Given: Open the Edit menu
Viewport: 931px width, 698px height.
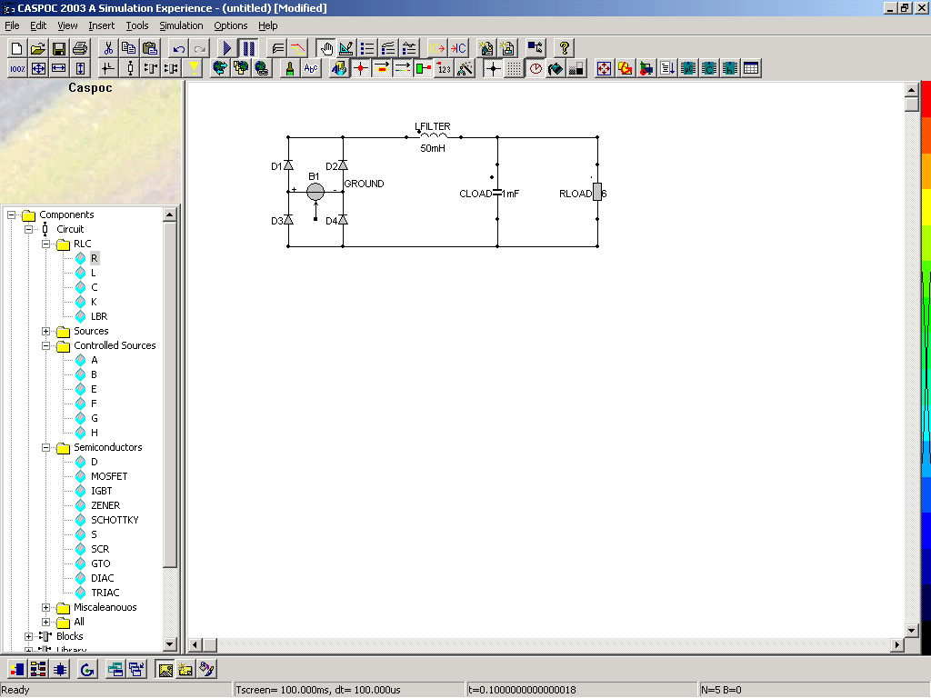Looking at the screenshot, I should (38, 25).
